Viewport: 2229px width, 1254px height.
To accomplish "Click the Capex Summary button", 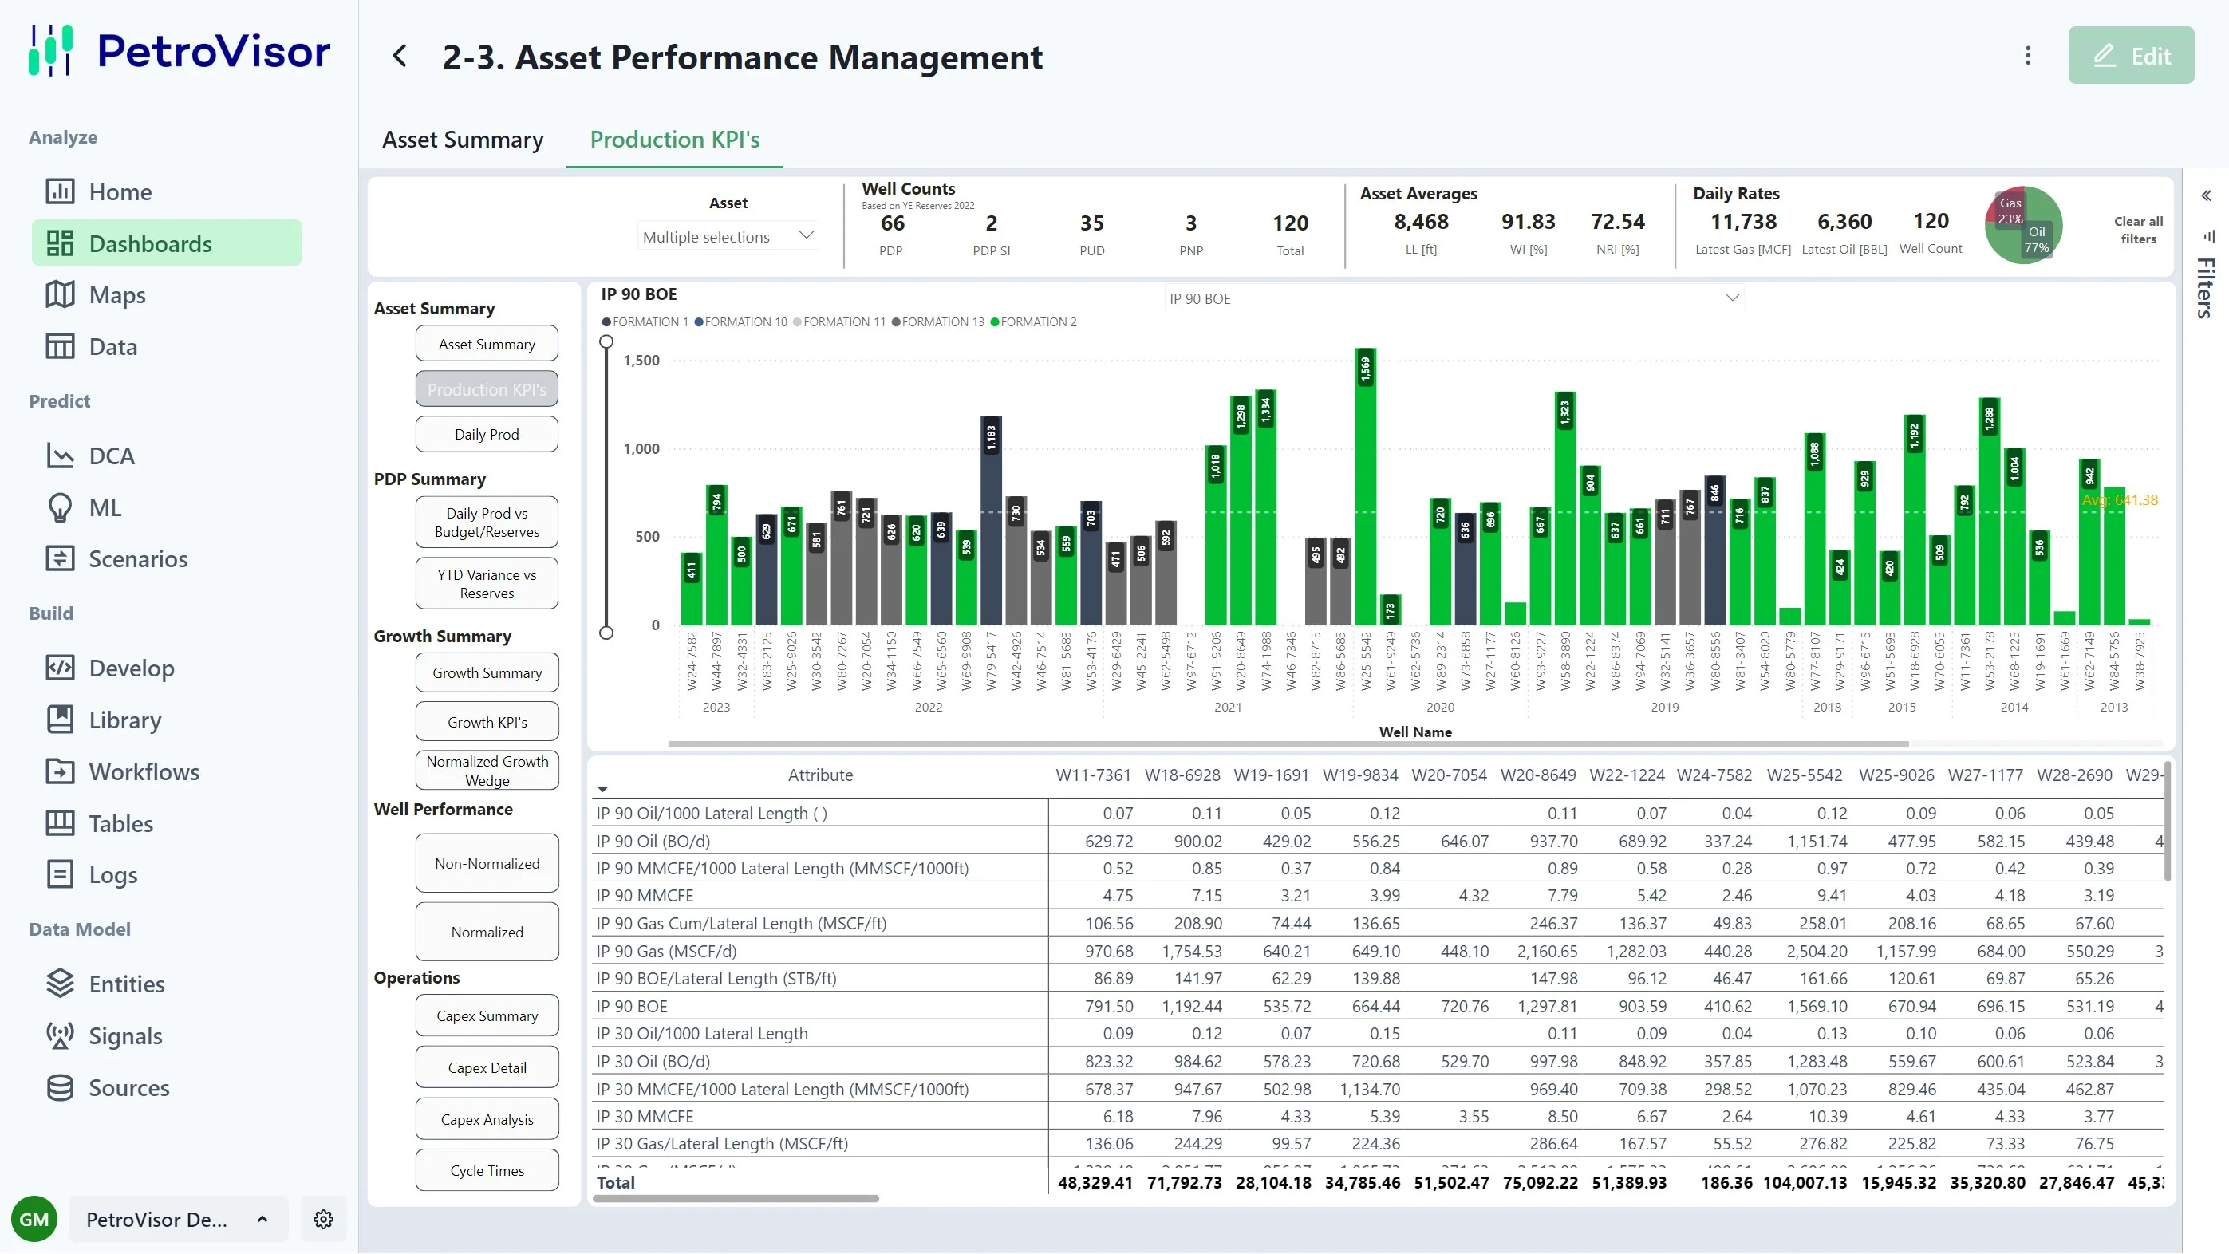I will click(487, 1015).
